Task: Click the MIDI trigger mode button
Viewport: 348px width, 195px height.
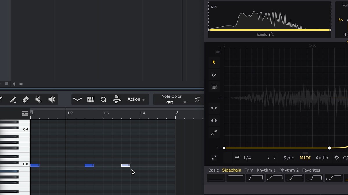Action: pos(305,158)
